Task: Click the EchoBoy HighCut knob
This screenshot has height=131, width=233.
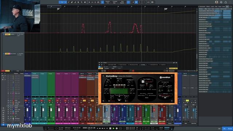Action: click(132, 91)
